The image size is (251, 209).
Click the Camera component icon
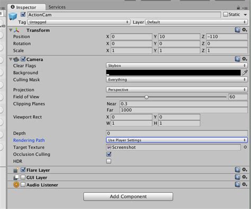tap(16, 59)
